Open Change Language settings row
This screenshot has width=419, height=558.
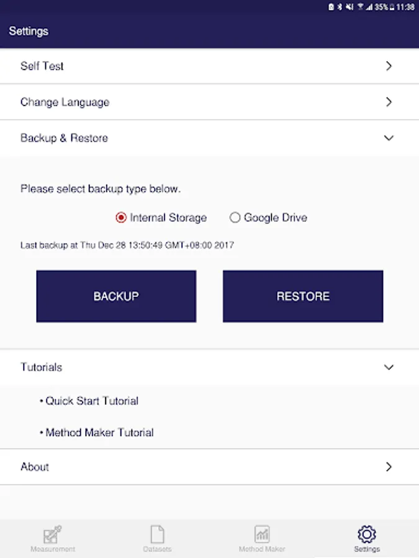coord(210,102)
